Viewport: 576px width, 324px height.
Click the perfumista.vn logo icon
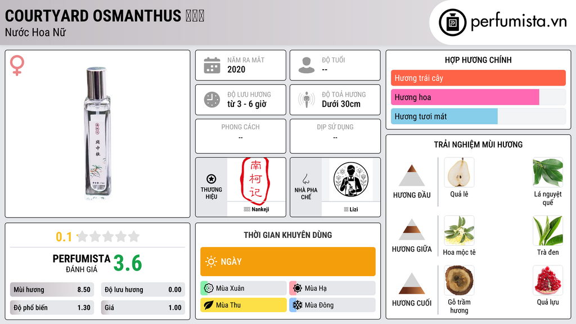[452, 22]
